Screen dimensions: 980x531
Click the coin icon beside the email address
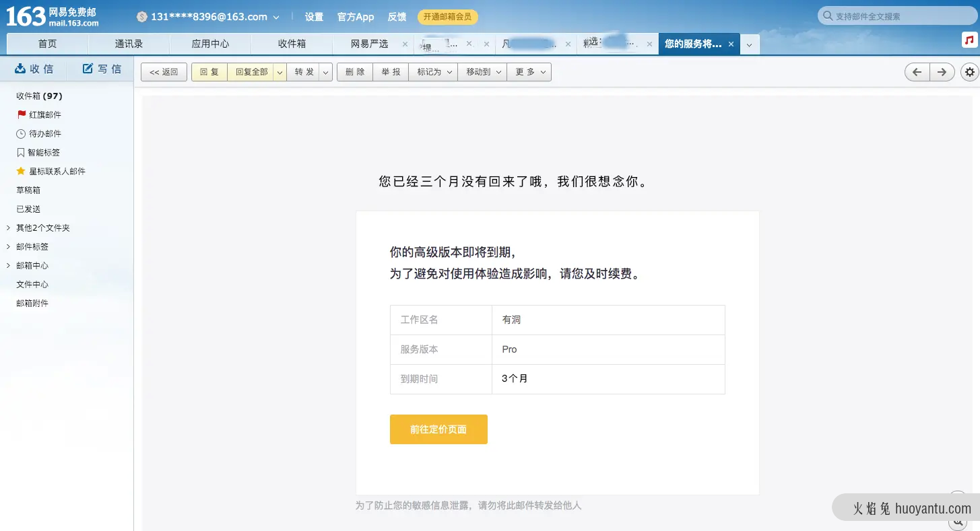pyautogui.click(x=141, y=17)
